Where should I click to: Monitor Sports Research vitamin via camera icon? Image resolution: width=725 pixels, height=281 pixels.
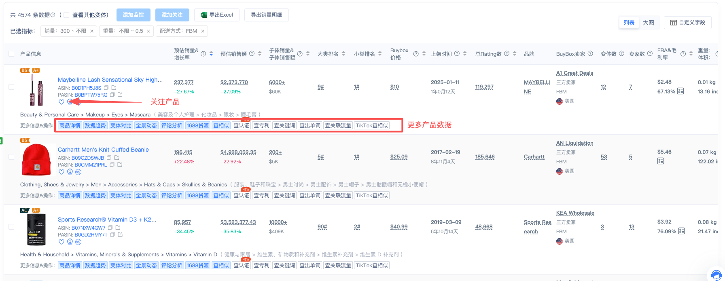70,242
